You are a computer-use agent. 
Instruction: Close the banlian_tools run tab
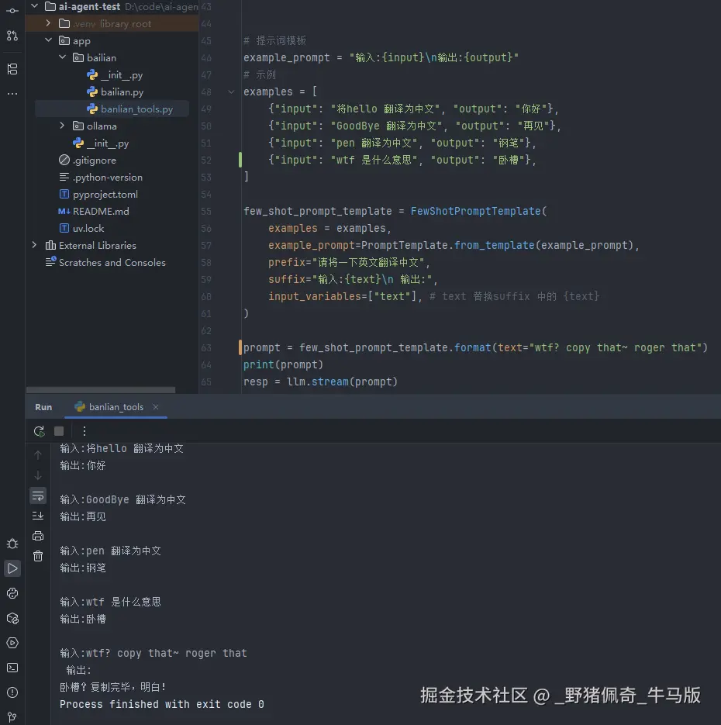(156, 407)
